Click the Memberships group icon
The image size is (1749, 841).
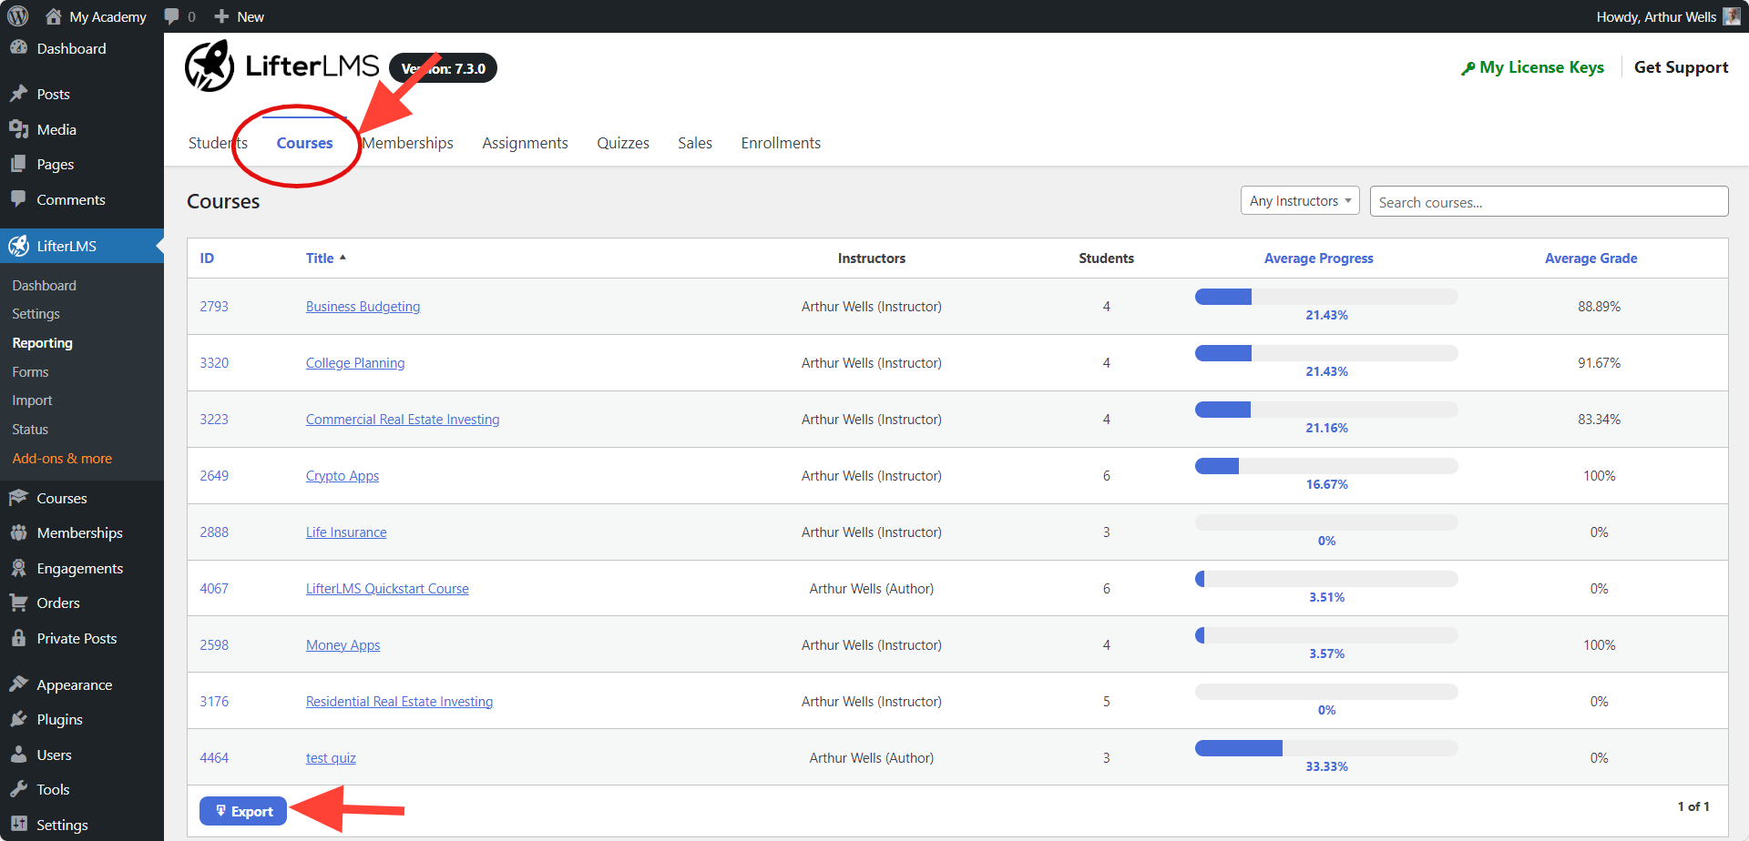18,532
